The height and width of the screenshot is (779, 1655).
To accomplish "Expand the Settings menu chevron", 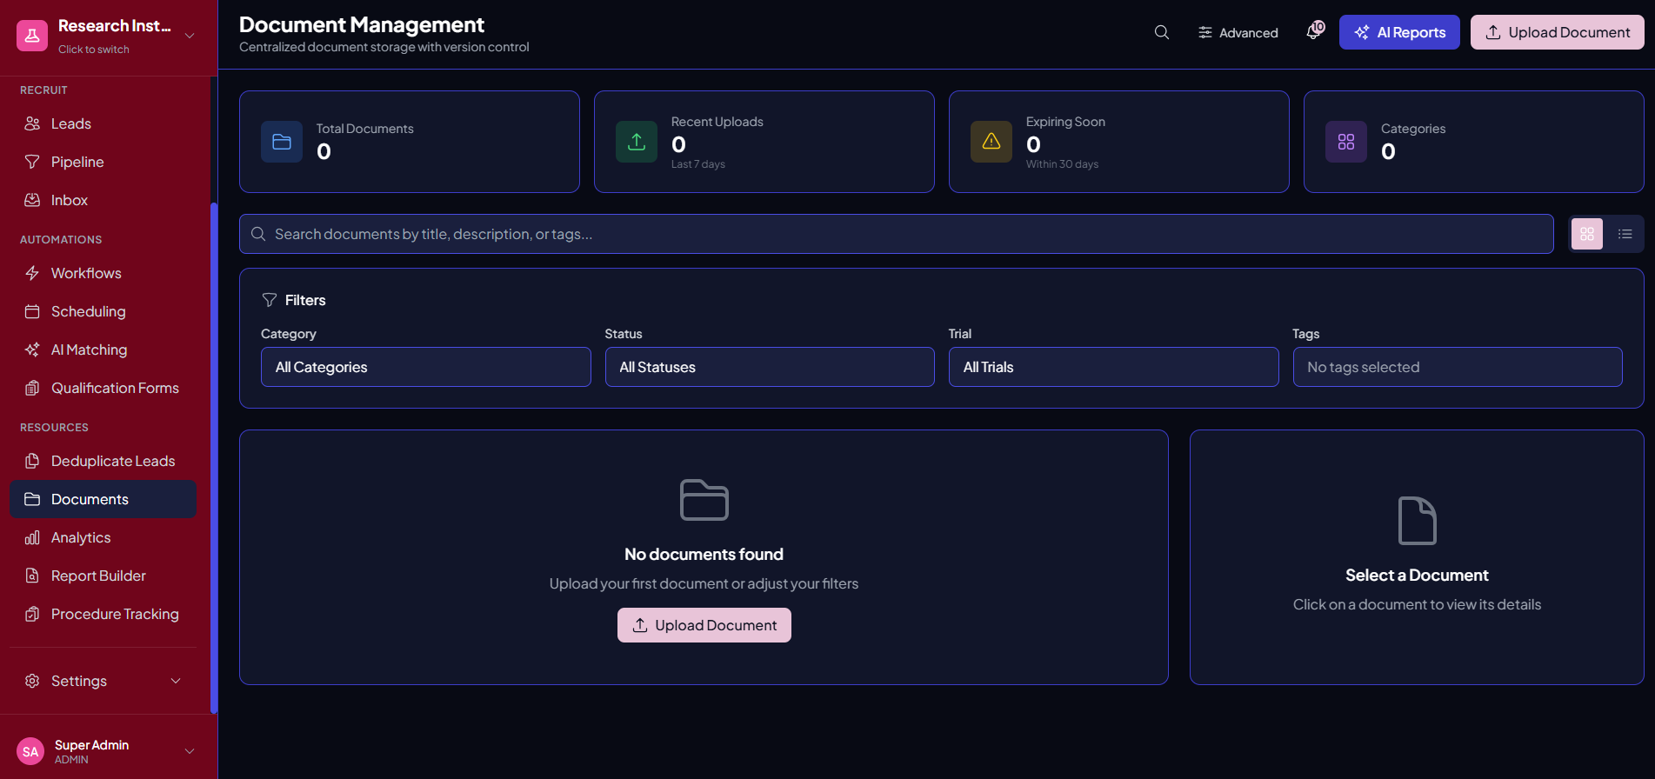I will (x=176, y=681).
